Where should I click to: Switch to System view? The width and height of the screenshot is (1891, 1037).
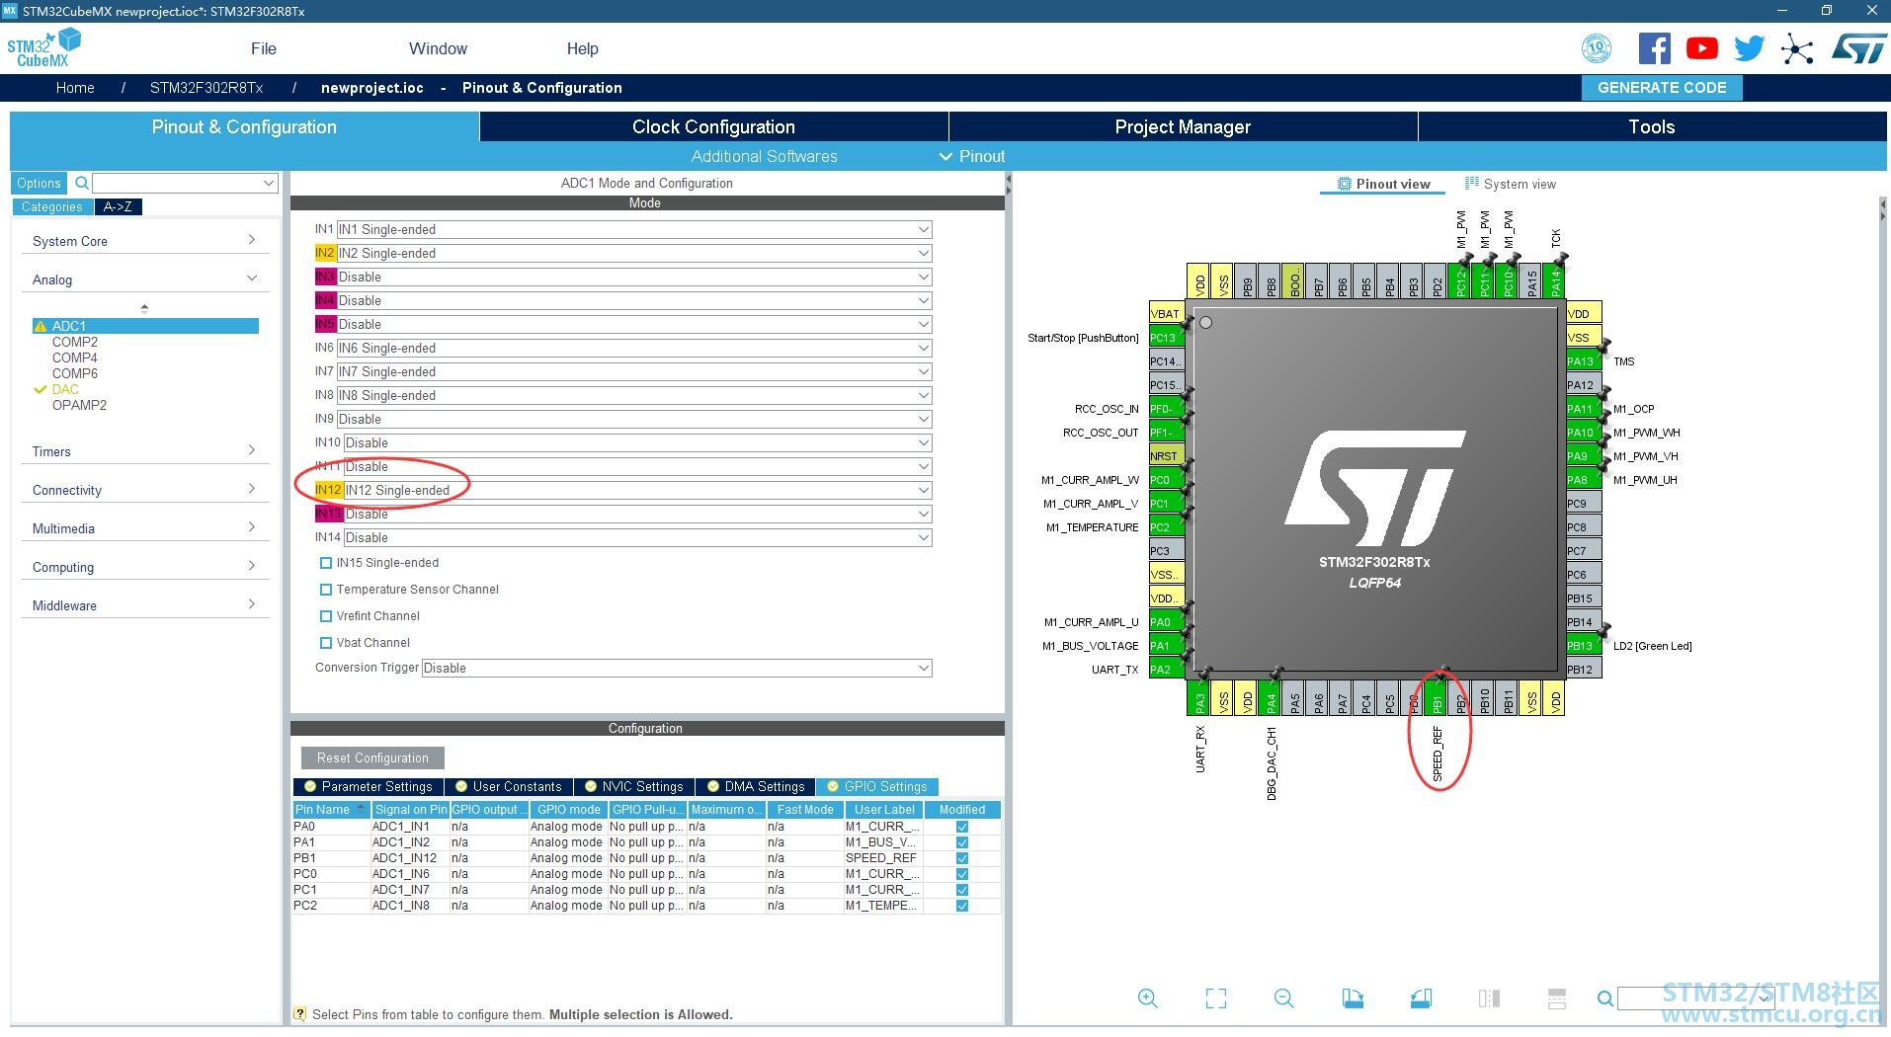pyautogui.click(x=1510, y=184)
